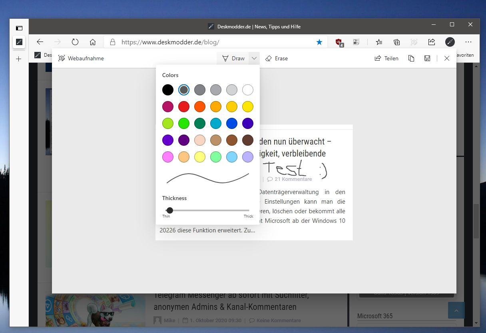Screen dimensions: 486x333
Task: Click the Share icon in browser toolbar
Action: click(432, 42)
